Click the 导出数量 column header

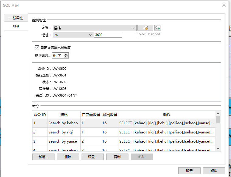click(x=110, y=115)
